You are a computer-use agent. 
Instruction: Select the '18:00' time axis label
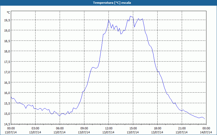tap(157, 129)
